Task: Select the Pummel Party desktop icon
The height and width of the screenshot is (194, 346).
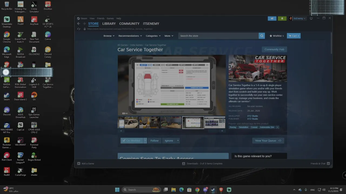Action: pos(34,143)
